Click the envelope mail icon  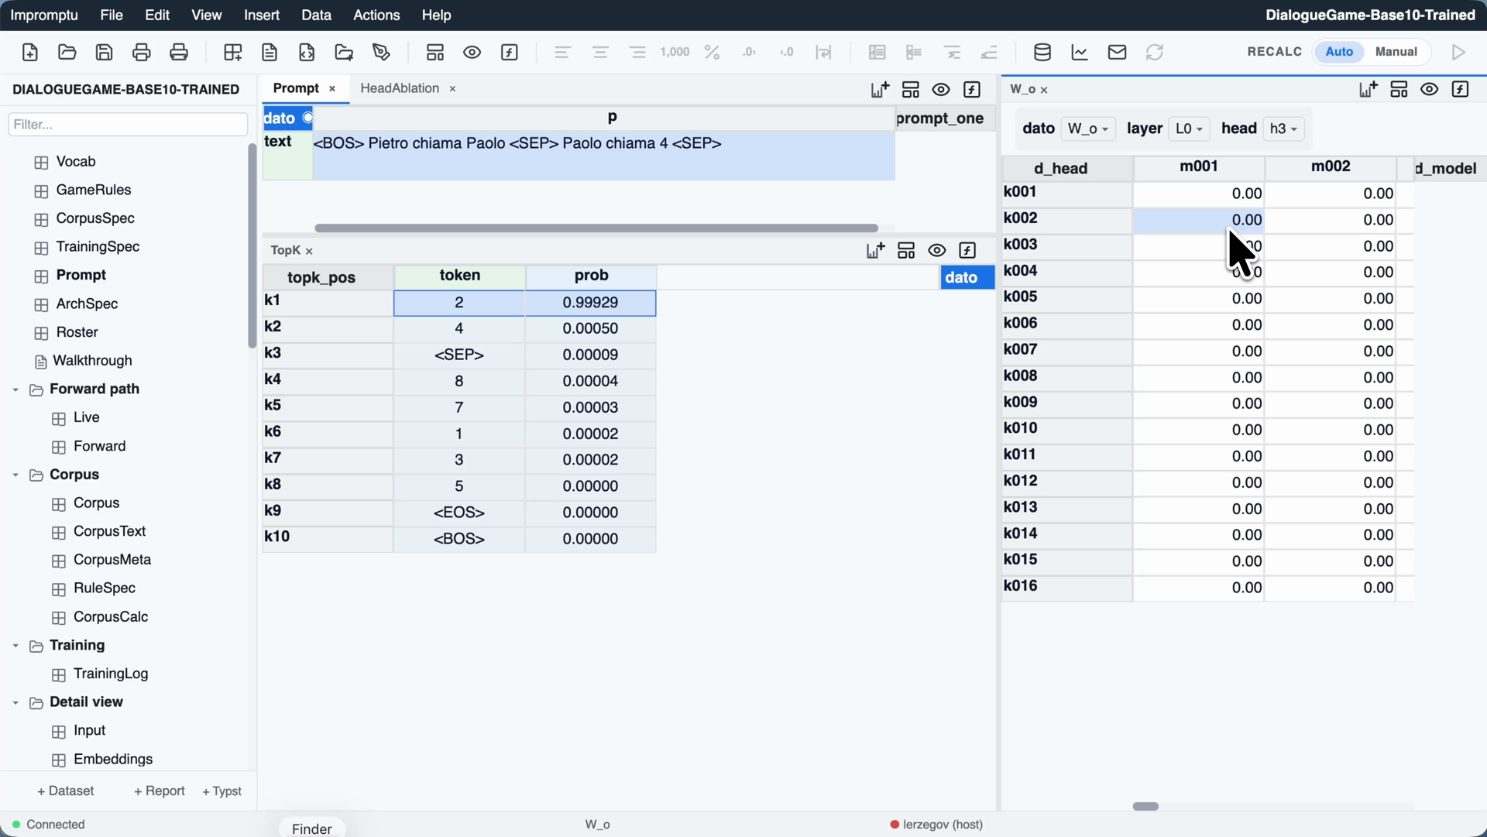point(1117,52)
